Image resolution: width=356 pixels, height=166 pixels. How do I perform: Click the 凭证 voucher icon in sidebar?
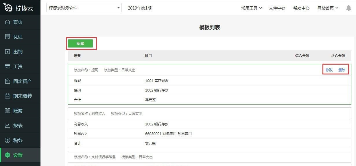coord(8,37)
